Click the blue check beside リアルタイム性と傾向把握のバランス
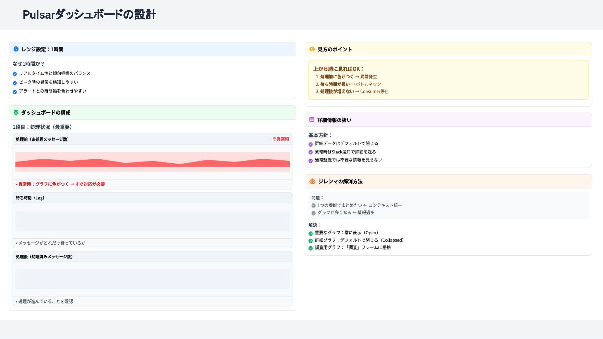 click(x=15, y=74)
